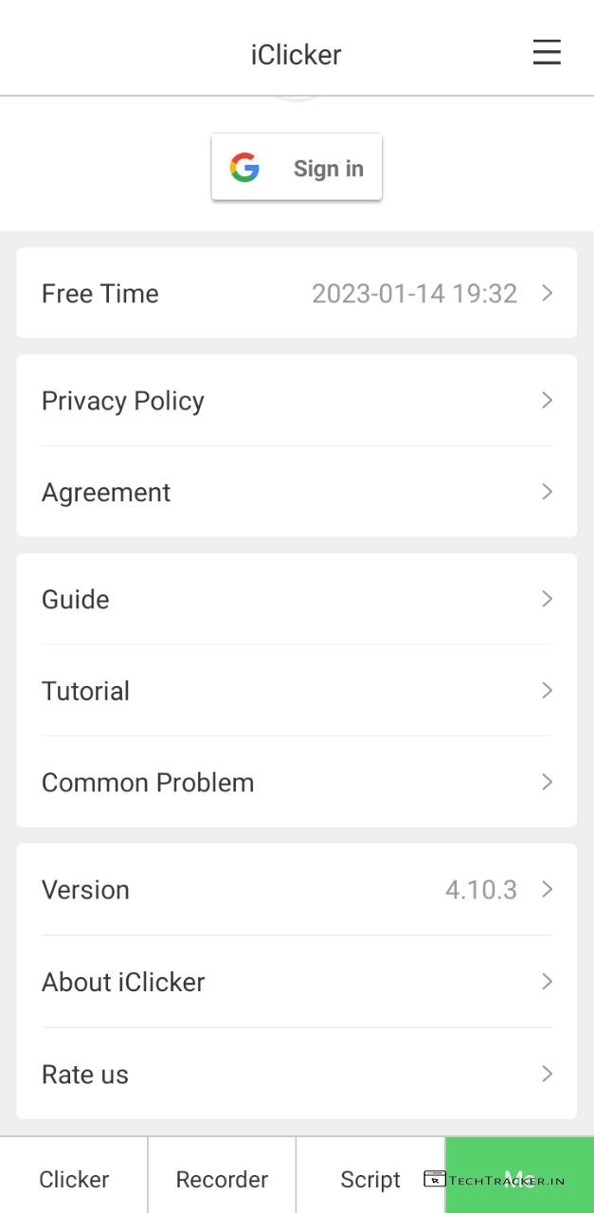The width and height of the screenshot is (594, 1213).
Task: Click the Privacy Policy chevron arrow
Action: (547, 401)
